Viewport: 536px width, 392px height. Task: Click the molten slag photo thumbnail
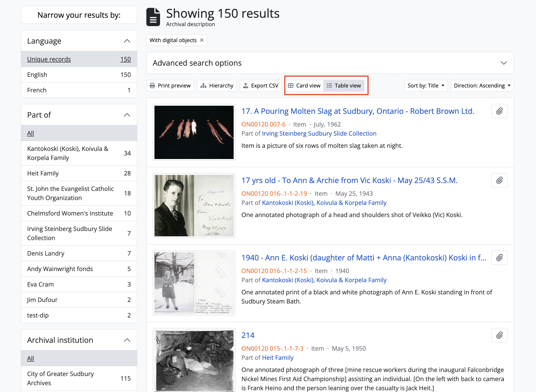click(x=194, y=132)
